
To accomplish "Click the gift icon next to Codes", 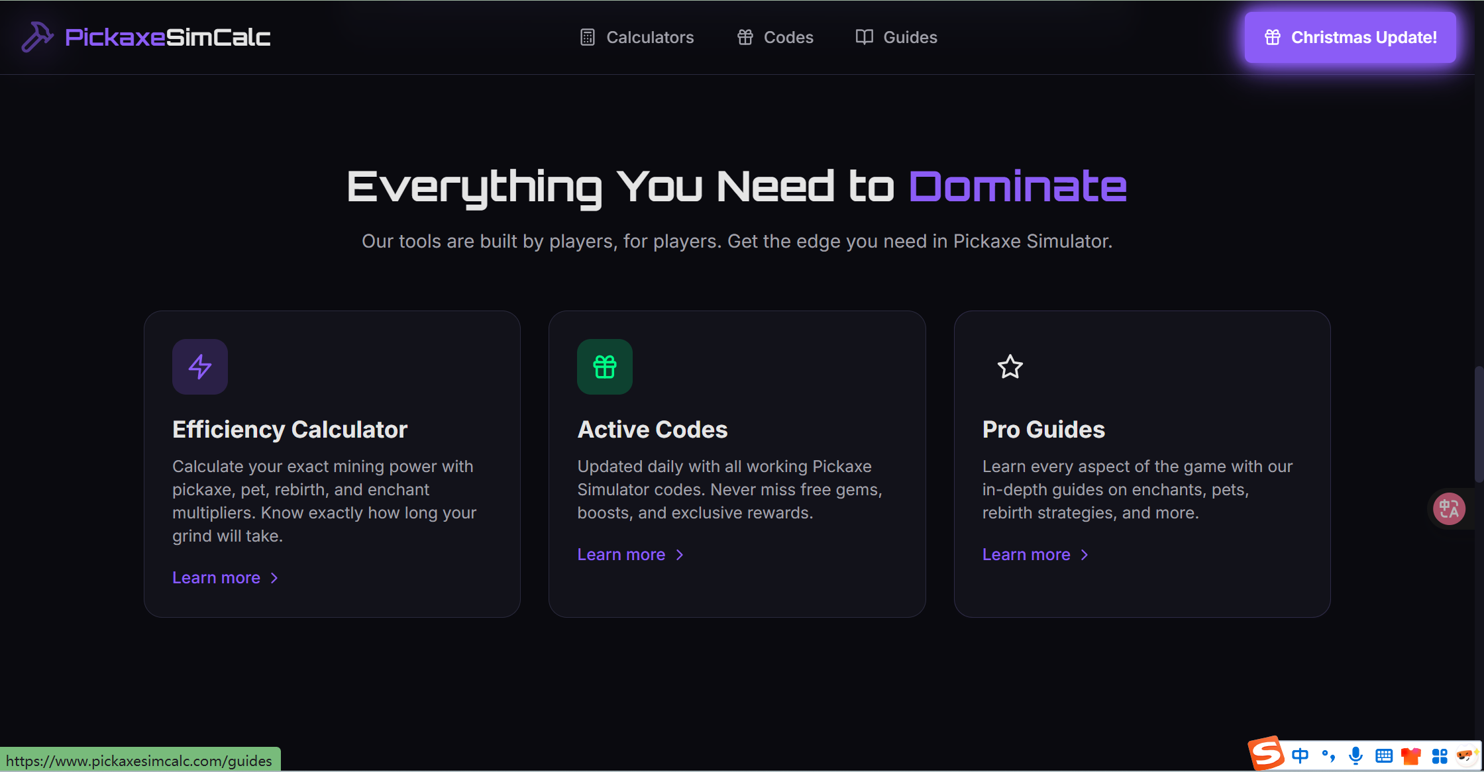I will point(744,37).
